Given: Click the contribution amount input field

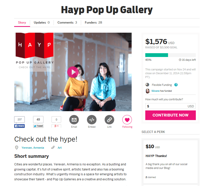Looking at the screenshot, I should [x=170, y=106].
